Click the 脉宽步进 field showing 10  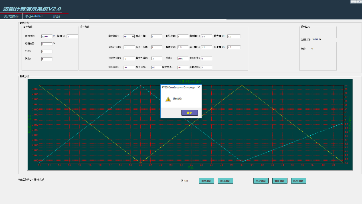(x=183, y=67)
